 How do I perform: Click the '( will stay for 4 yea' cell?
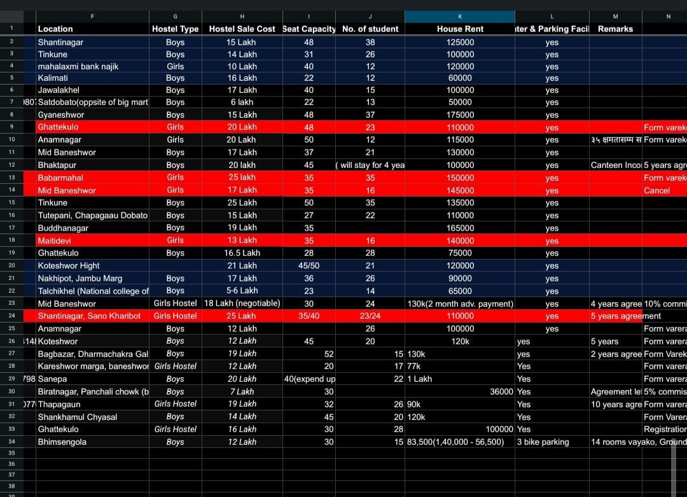370,165
